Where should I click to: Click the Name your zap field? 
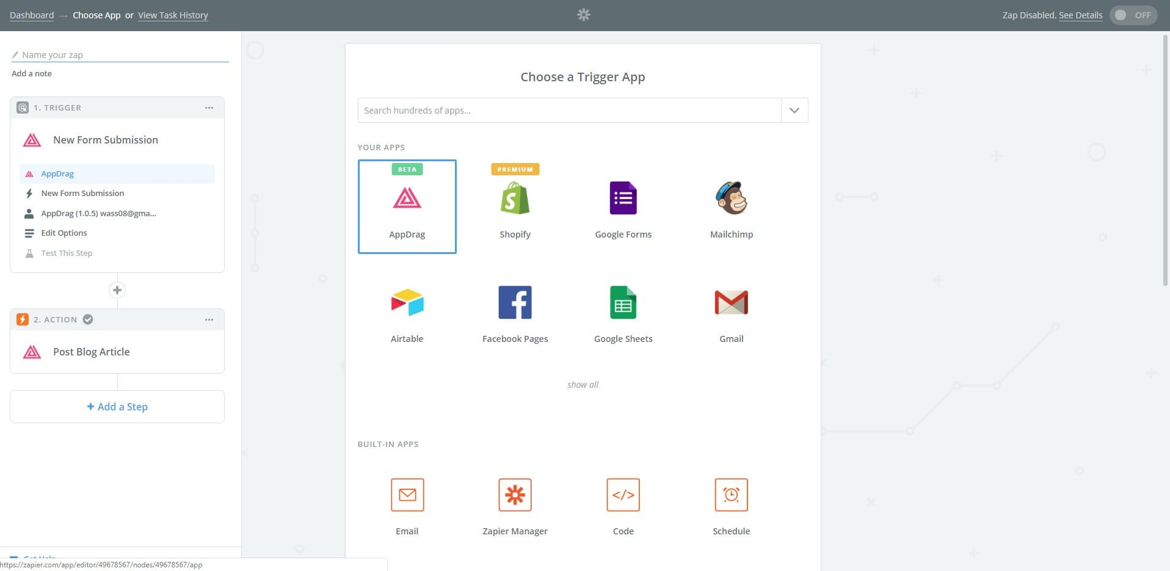point(120,54)
